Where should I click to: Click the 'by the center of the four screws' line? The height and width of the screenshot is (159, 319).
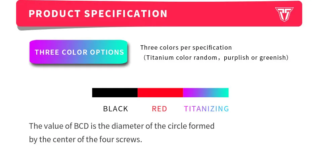click(x=85, y=140)
